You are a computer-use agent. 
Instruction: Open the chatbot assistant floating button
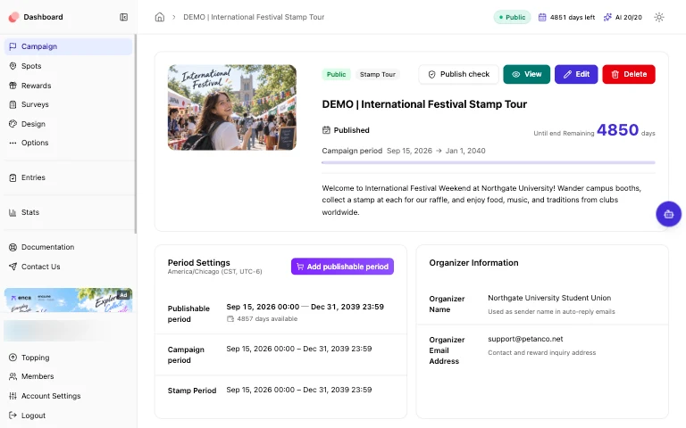tap(668, 214)
